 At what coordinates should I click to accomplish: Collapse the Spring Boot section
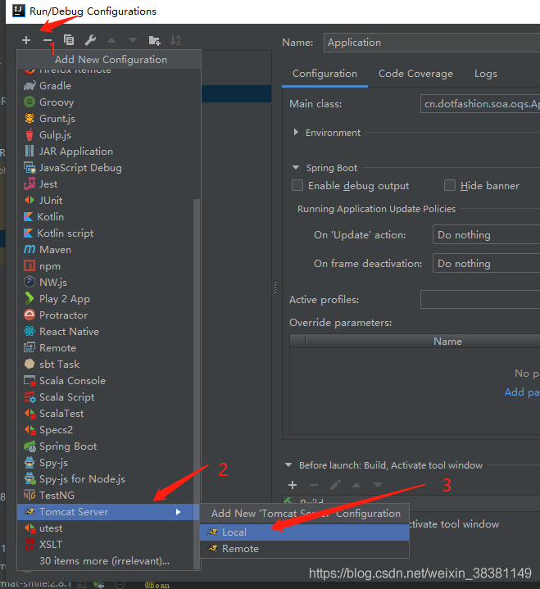click(296, 168)
